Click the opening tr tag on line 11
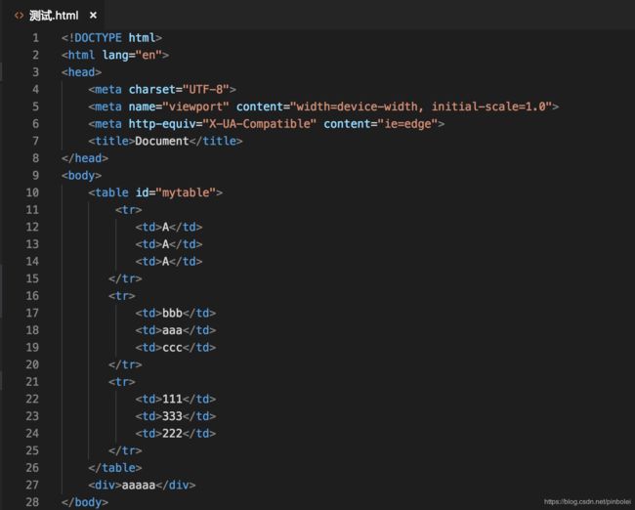The image size is (635, 510). tap(128, 210)
